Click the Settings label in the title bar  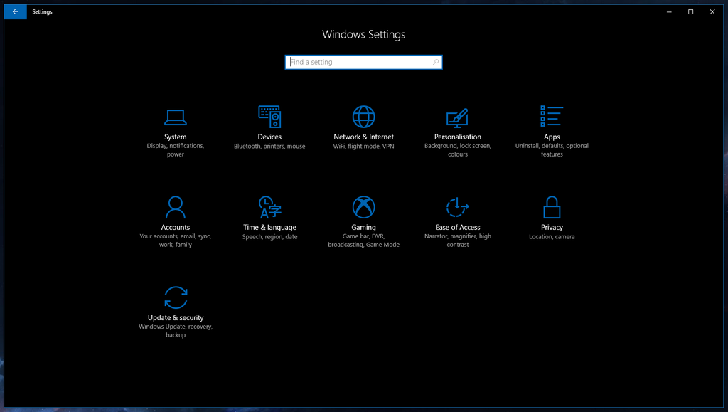click(x=42, y=11)
